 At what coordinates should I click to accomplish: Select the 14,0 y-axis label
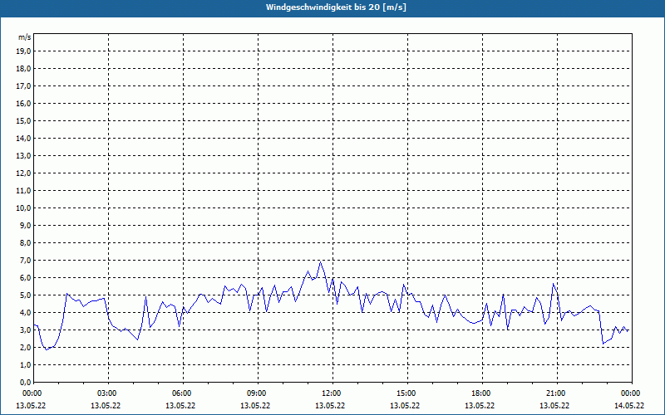click(x=24, y=138)
